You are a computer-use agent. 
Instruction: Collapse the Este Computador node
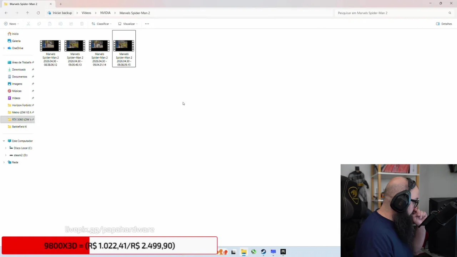tap(4, 141)
